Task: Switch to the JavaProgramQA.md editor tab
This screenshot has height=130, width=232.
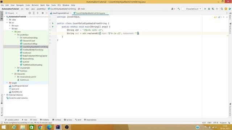Action: [61, 13]
